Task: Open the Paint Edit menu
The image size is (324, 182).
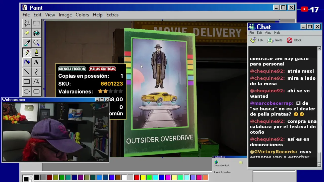Action: pos(37,15)
